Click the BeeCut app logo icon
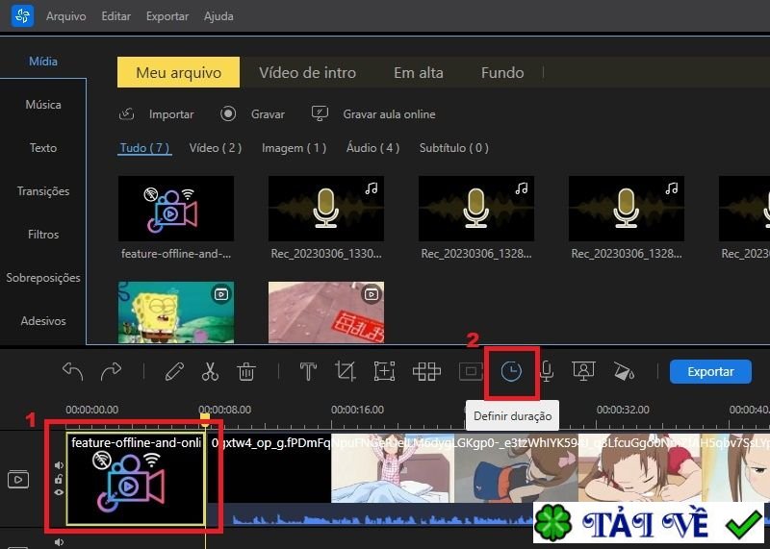770x549 pixels. [22, 15]
